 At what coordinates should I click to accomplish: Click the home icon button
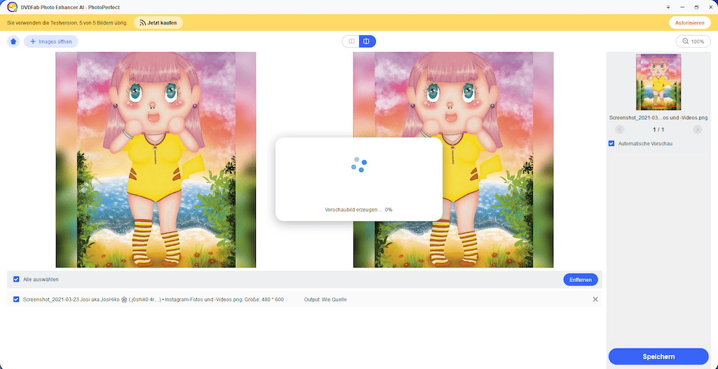[x=13, y=41]
